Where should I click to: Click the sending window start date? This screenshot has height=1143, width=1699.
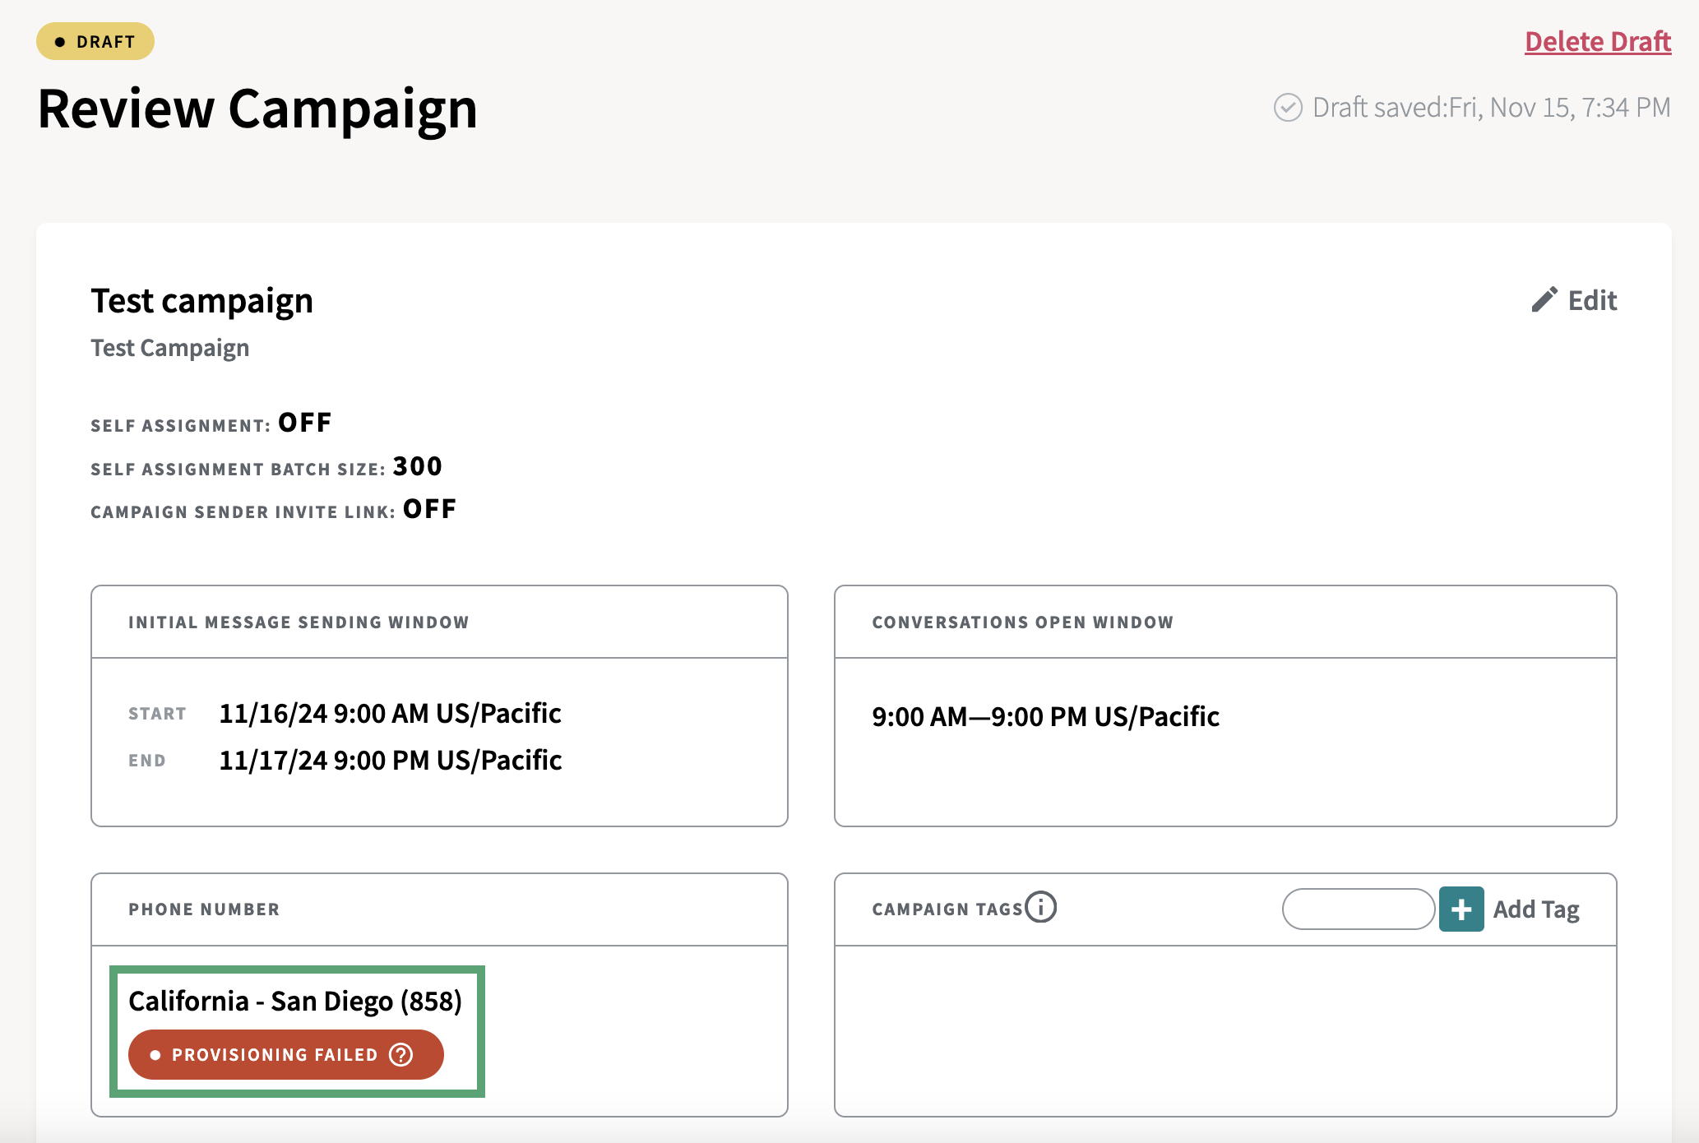click(390, 714)
